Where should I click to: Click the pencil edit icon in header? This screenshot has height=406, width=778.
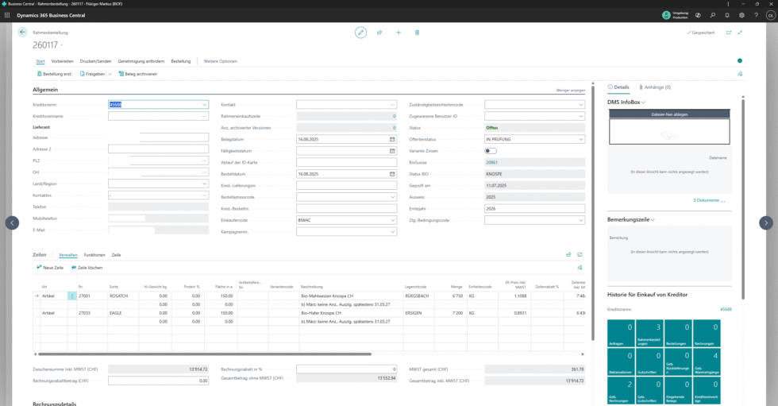tap(360, 33)
